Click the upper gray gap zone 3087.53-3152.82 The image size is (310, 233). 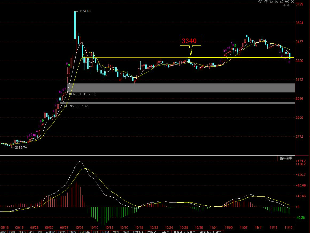coord(181,88)
